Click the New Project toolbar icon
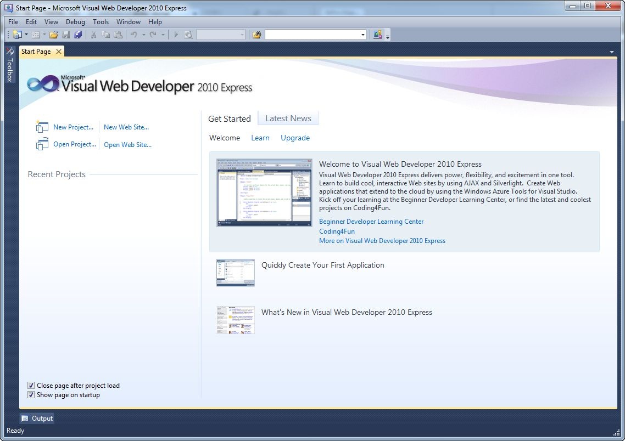 17,35
